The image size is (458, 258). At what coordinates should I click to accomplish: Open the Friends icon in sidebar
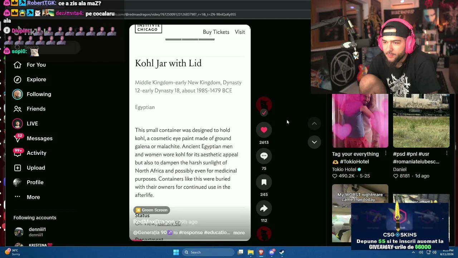(17, 109)
